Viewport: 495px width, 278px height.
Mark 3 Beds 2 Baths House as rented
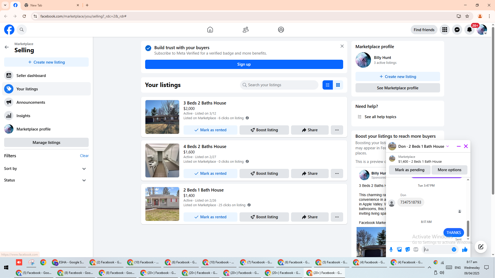point(210,130)
